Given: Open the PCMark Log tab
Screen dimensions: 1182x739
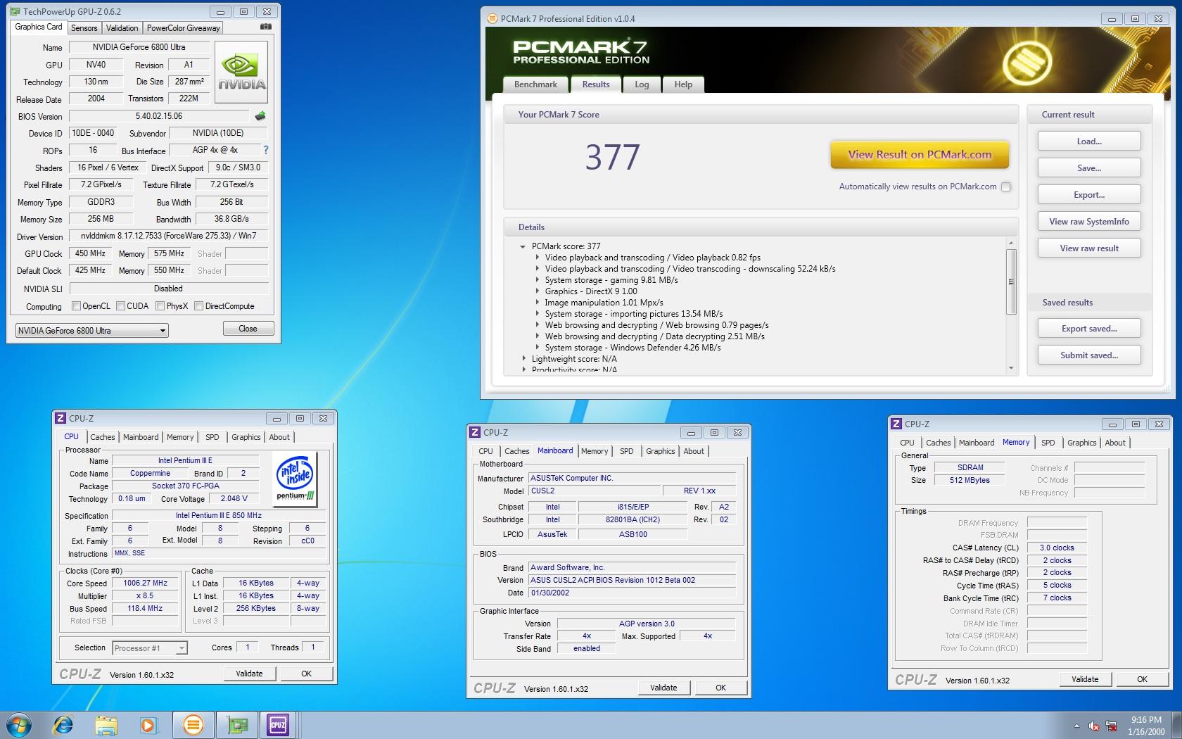Looking at the screenshot, I should (x=642, y=84).
